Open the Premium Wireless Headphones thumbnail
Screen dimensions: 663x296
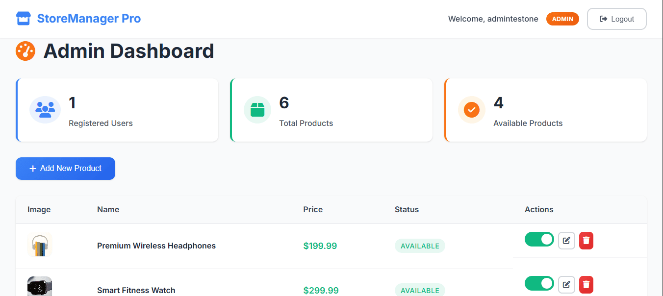pos(40,245)
